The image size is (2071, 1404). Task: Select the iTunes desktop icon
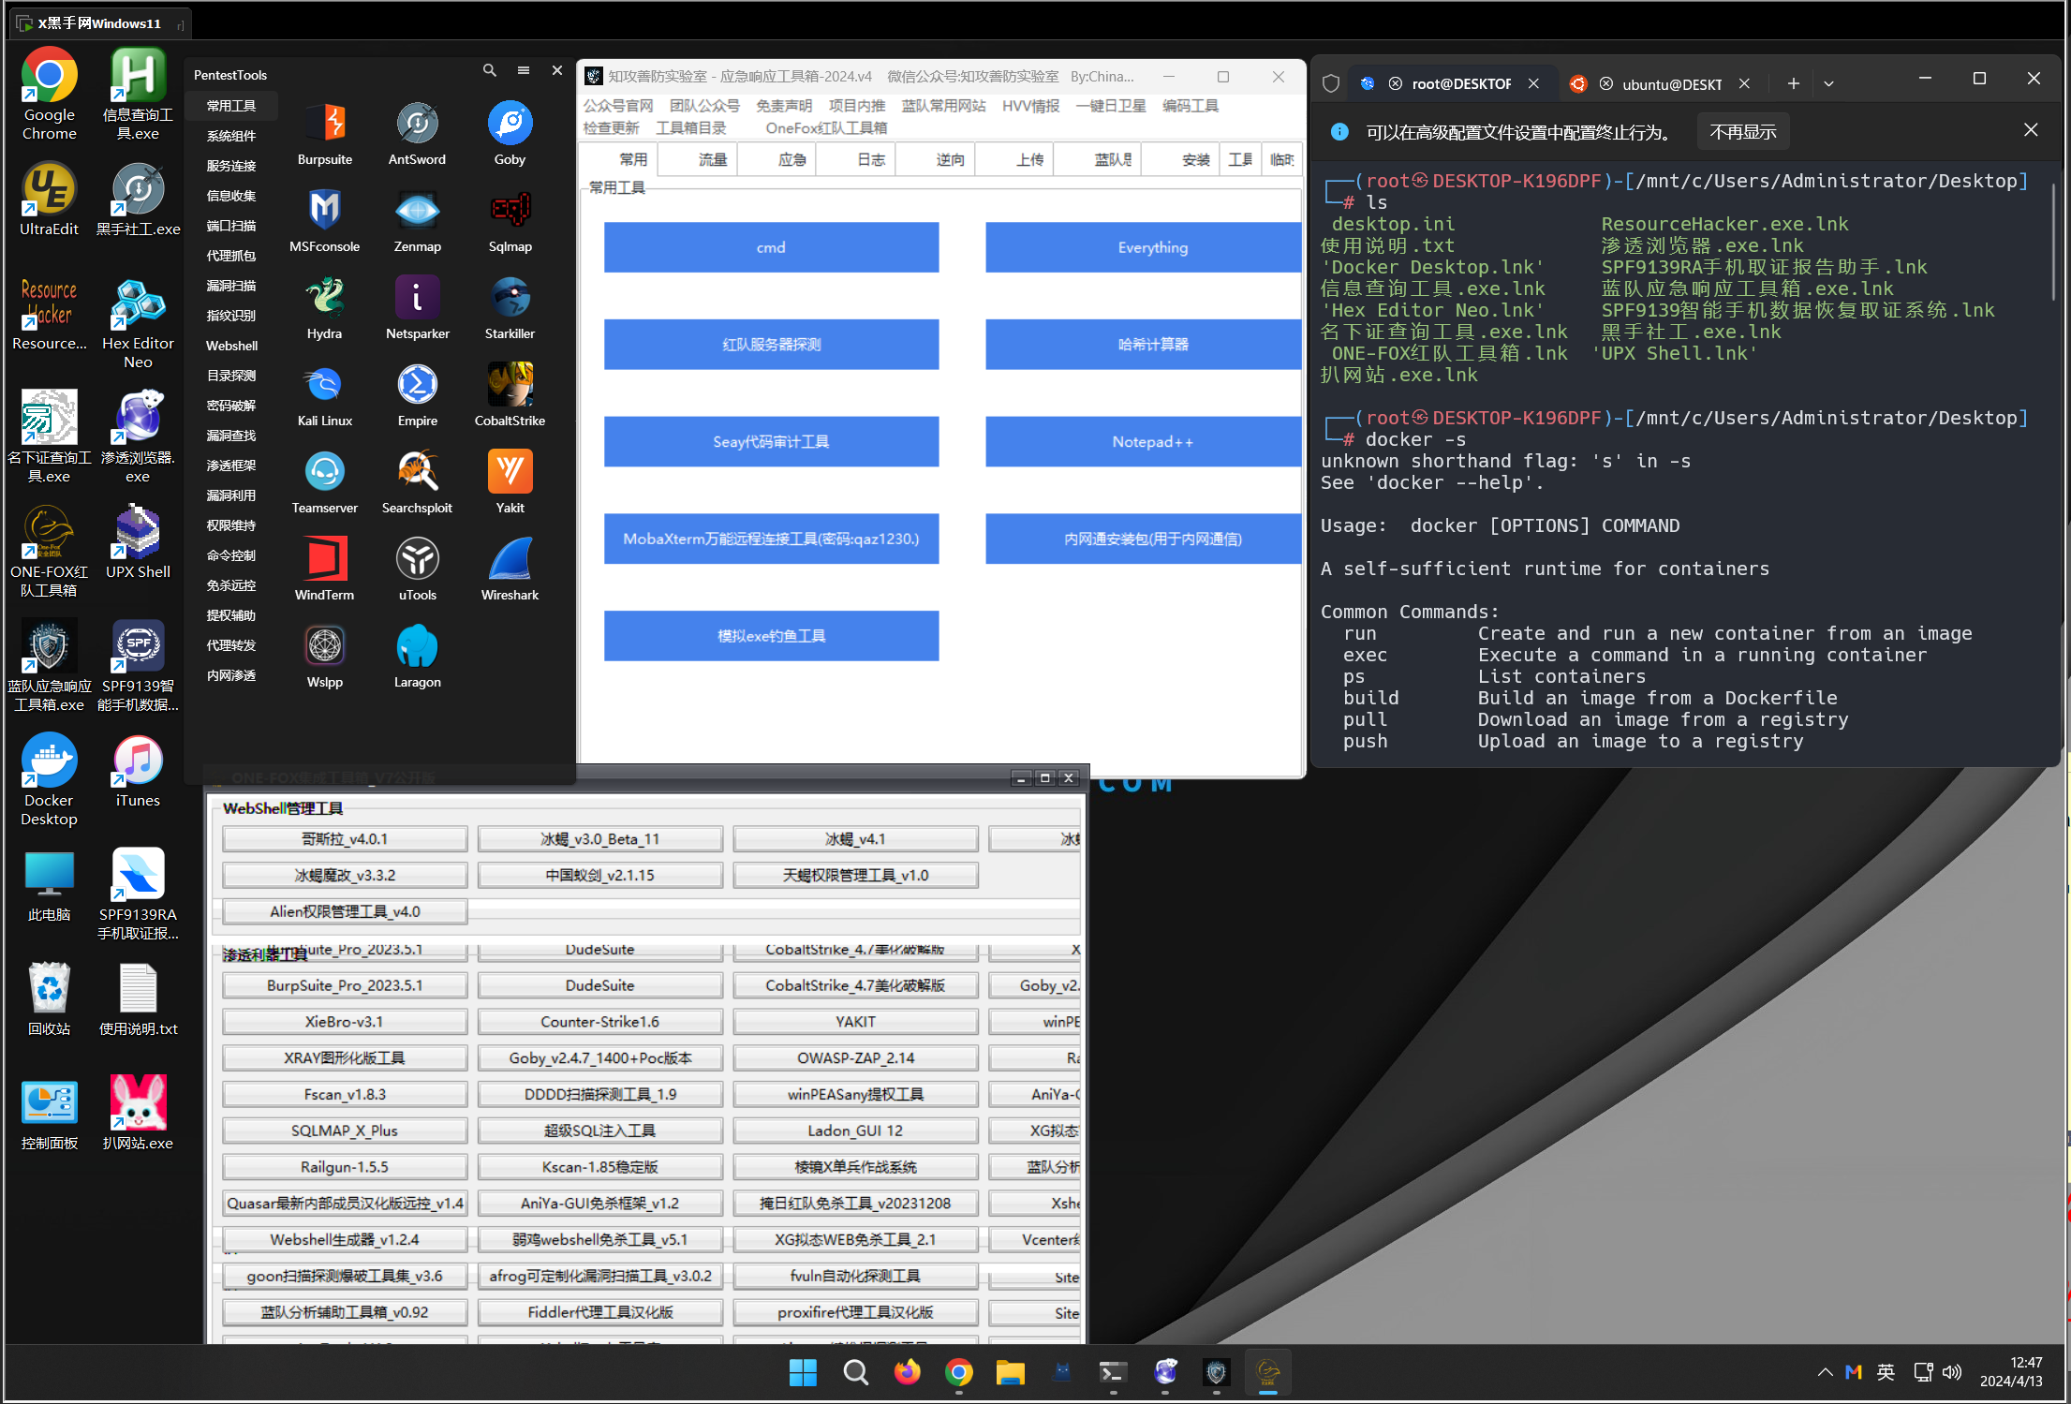point(138,772)
